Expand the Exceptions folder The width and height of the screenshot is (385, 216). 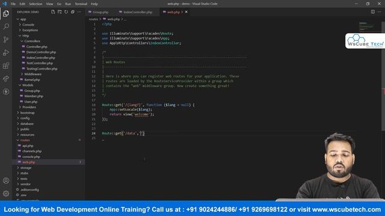coord(30,30)
